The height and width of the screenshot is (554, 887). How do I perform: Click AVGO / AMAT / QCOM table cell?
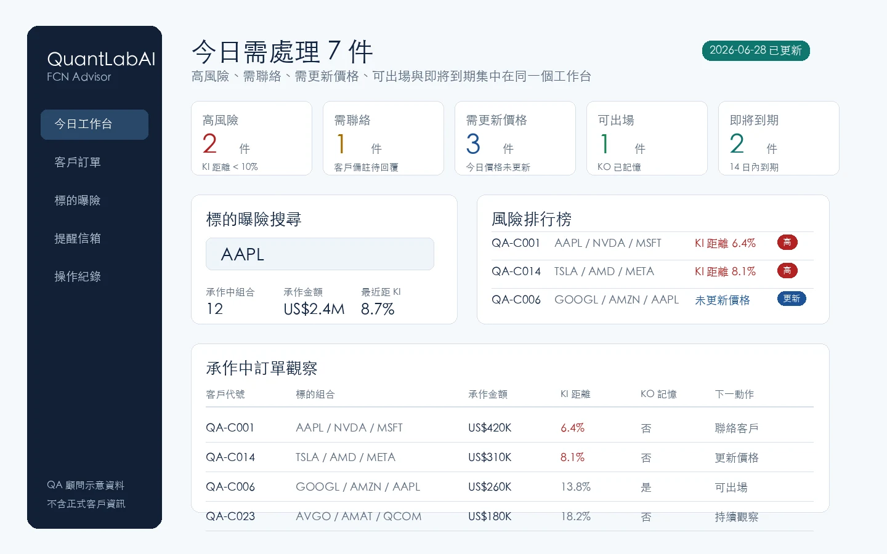358,516
